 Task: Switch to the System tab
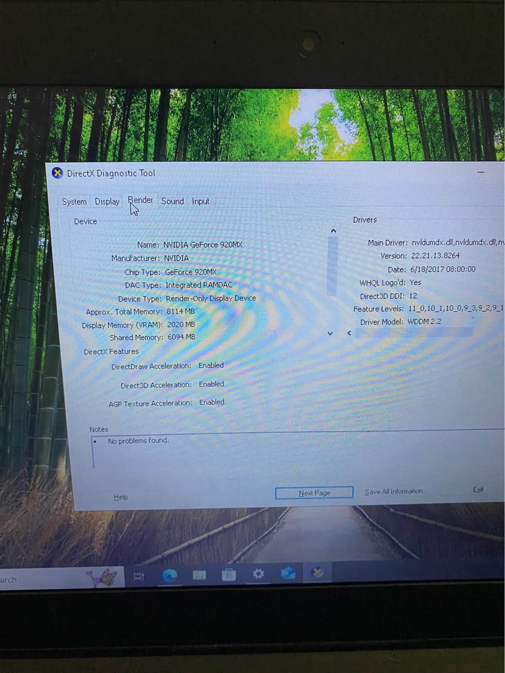click(74, 202)
